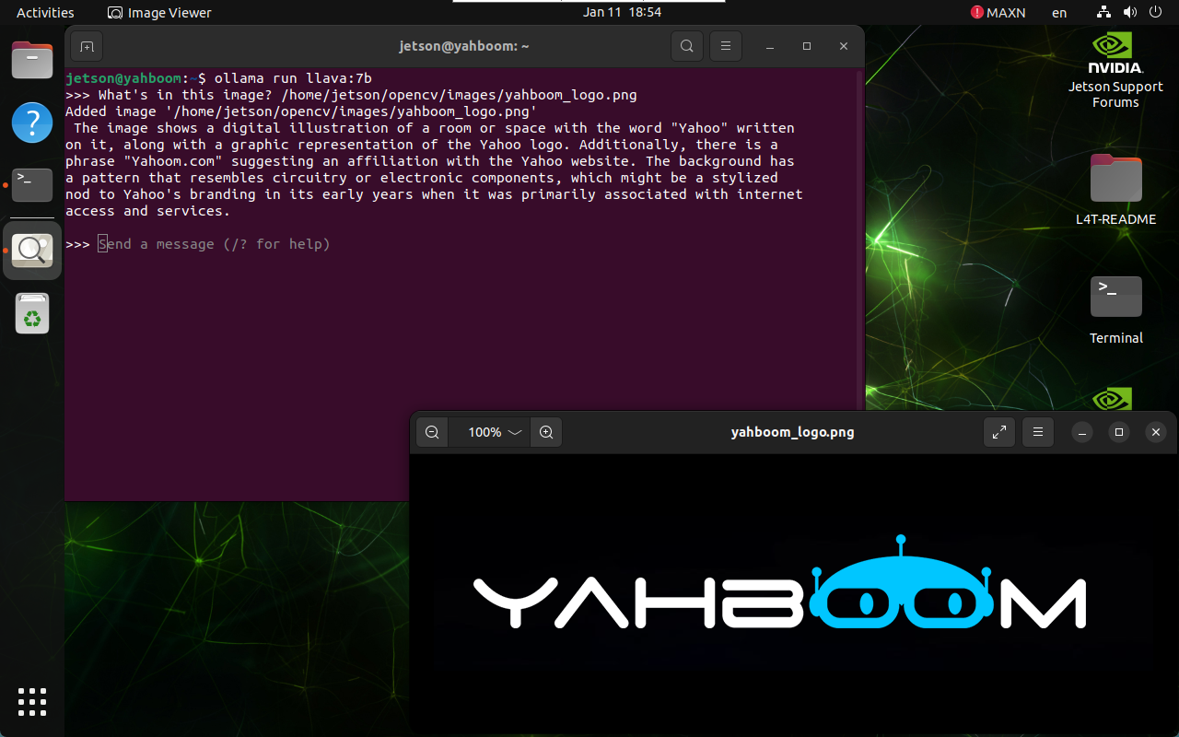
Task: Open Files from the dock
Action: (x=32, y=61)
